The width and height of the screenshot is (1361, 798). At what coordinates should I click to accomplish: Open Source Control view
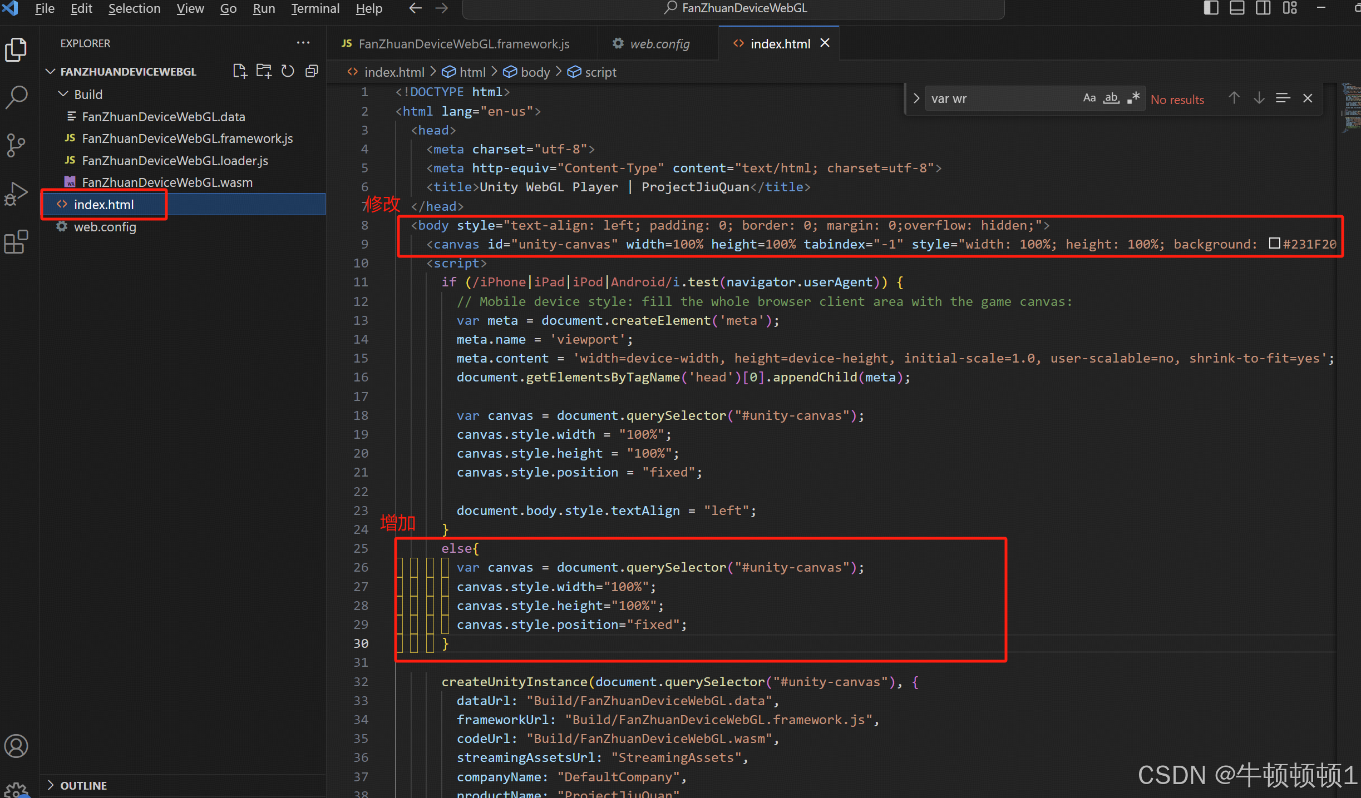coord(17,146)
